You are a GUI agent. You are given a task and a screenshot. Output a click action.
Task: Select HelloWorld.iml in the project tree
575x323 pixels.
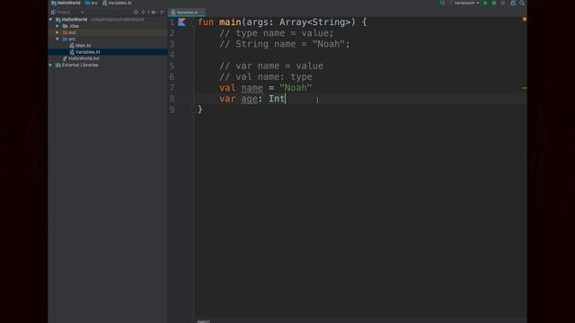click(81, 58)
